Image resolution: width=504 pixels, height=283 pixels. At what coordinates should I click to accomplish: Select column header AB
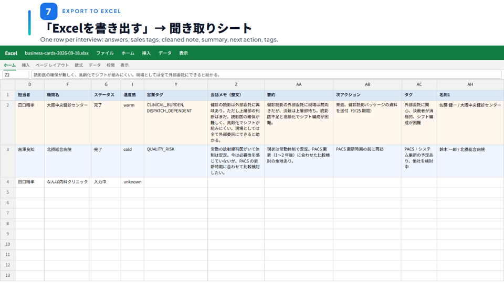[x=367, y=85]
